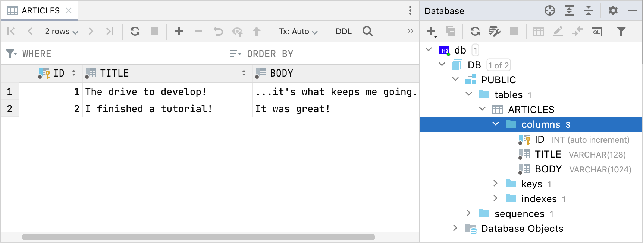This screenshot has width=643, height=243.
Task: Collapse the columns folder node
Action: 496,124
